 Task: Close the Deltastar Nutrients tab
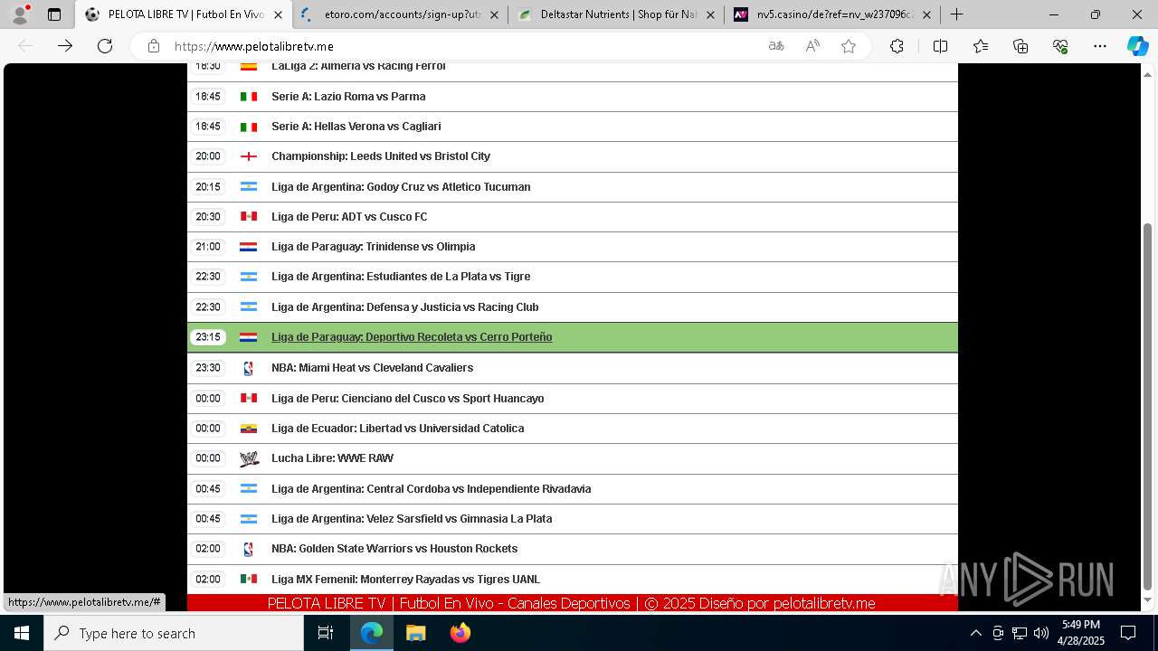(710, 14)
